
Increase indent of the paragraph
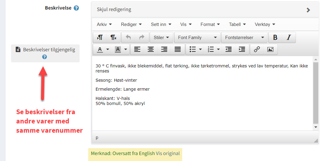coord(242,49)
